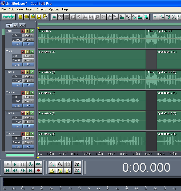
Task: Arm Track 3 for recording (R)
Action: coord(23,72)
